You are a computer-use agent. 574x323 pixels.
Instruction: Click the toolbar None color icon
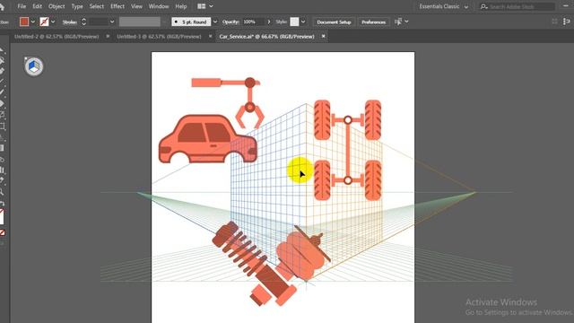point(3,232)
